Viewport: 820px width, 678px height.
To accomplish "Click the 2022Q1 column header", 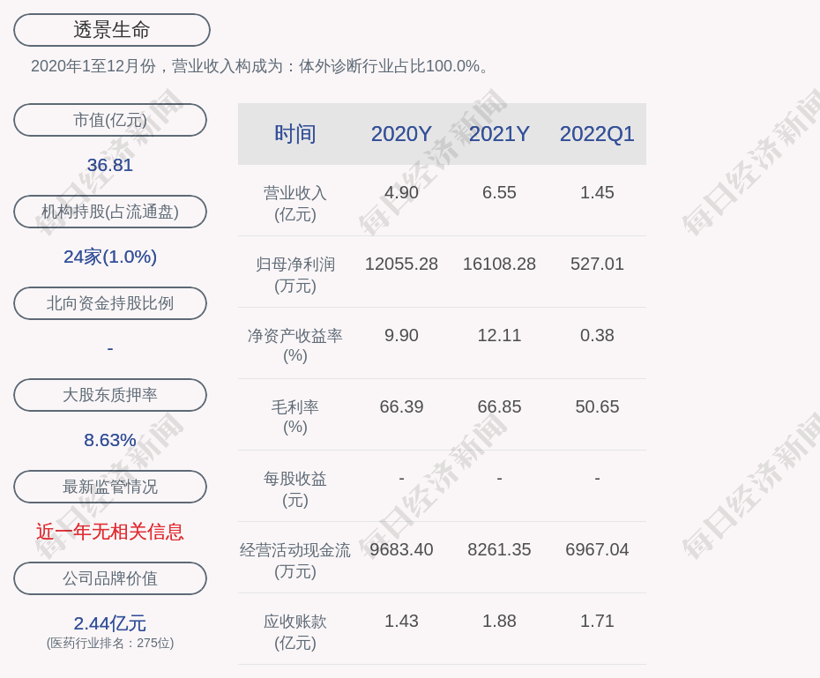I will click(597, 134).
